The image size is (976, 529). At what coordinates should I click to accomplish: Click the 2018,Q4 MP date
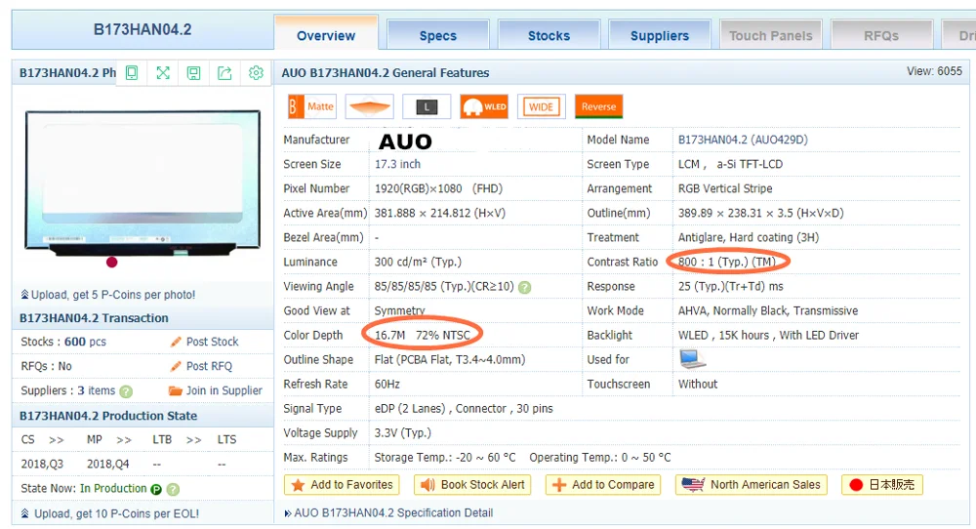[x=107, y=465]
